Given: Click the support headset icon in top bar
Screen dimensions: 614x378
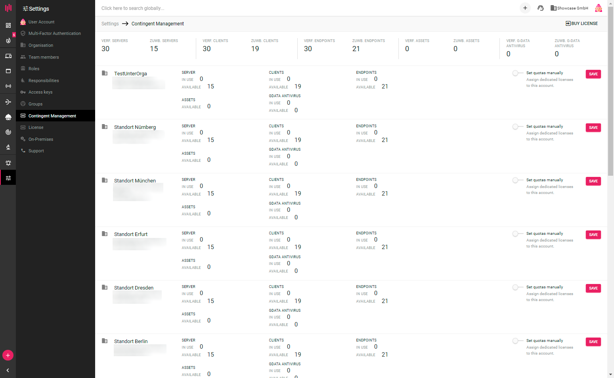Looking at the screenshot, I should point(540,8).
